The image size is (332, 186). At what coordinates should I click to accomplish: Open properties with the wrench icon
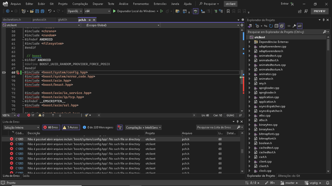coord(294,26)
